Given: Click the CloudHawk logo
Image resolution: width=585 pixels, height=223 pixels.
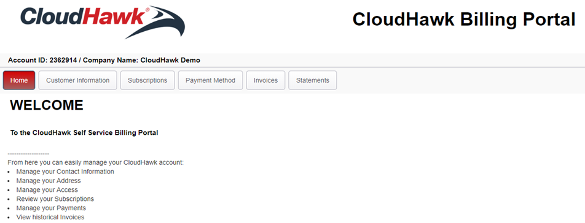Looking at the screenshot, I should pos(103,21).
